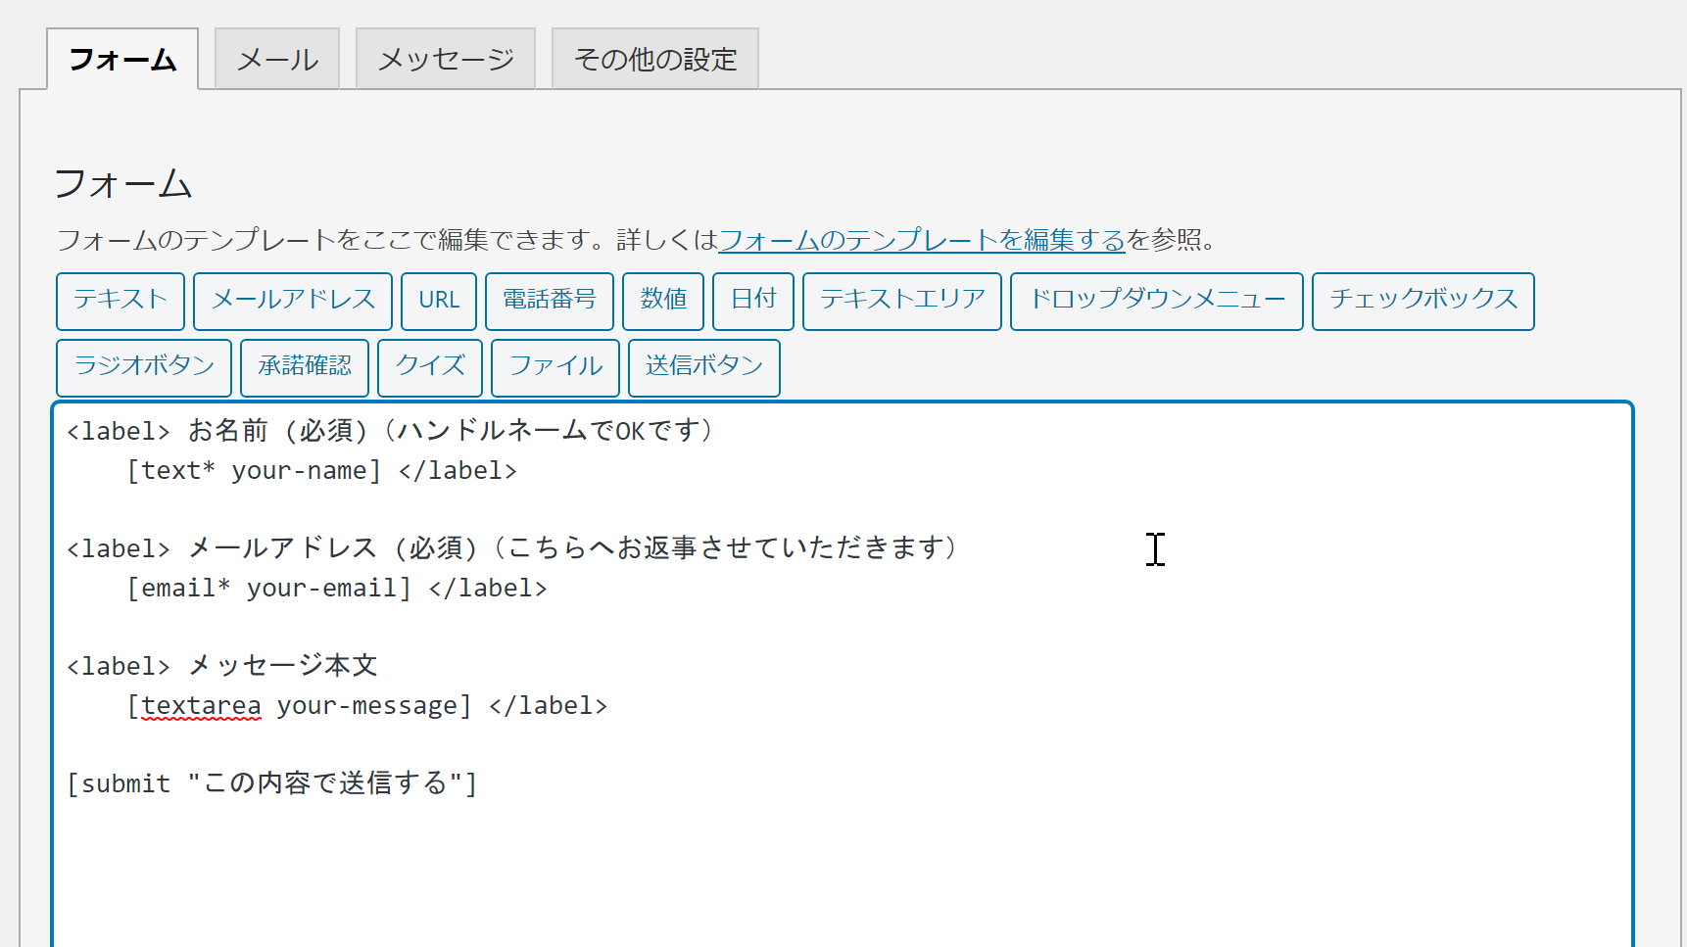Insert a 電話番号 tag
Image resolution: width=1687 pixels, height=947 pixels.
point(550,301)
